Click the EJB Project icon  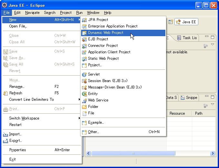click(x=84, y=39)
